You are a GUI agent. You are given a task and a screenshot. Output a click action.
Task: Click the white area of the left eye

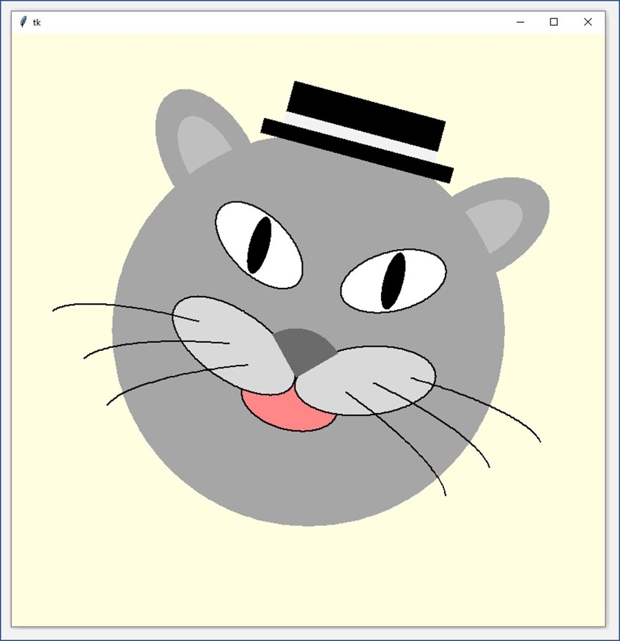pyautogui.click(x=284, y=258)
